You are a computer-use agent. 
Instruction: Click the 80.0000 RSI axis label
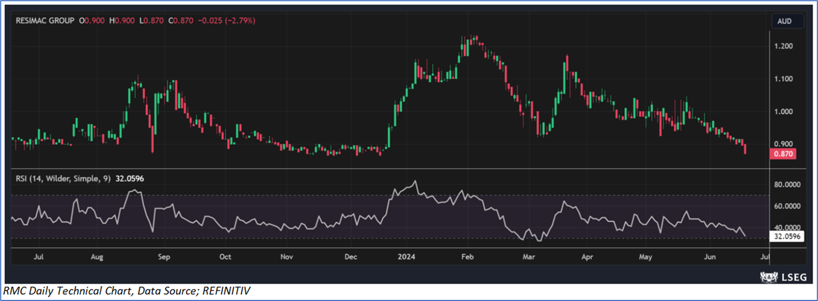click(788, 184)
